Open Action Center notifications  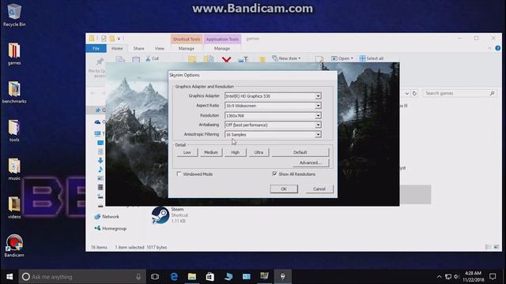(x=493, y=277)
